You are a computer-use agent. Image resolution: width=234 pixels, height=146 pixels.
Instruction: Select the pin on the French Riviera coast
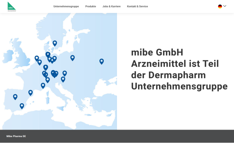click(x=43, y=86)
